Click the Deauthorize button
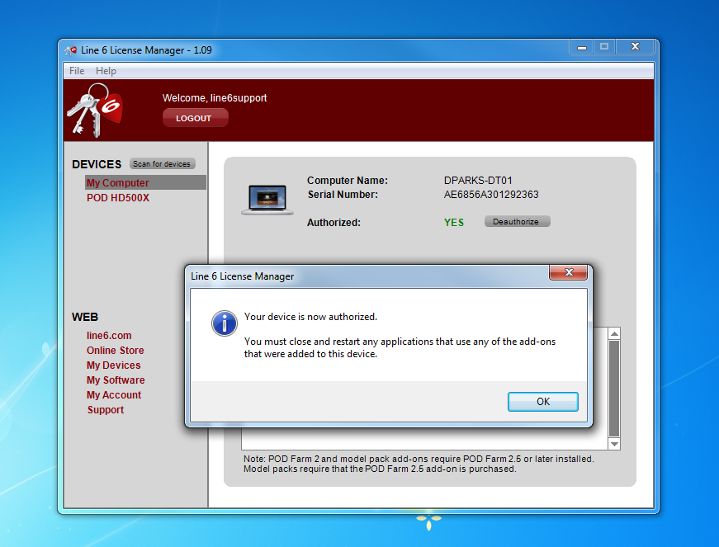Image resolution: width=719 pixels, height=547 pixels. pyautogui.click(x=518, y=222)
